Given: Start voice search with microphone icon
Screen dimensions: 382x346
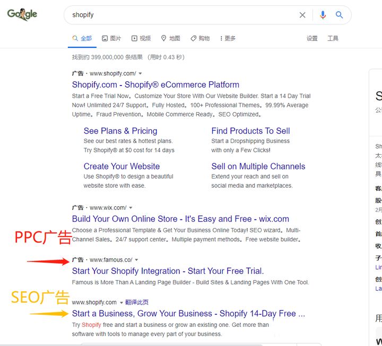Looking at the screenshot, I should point(323,15).
